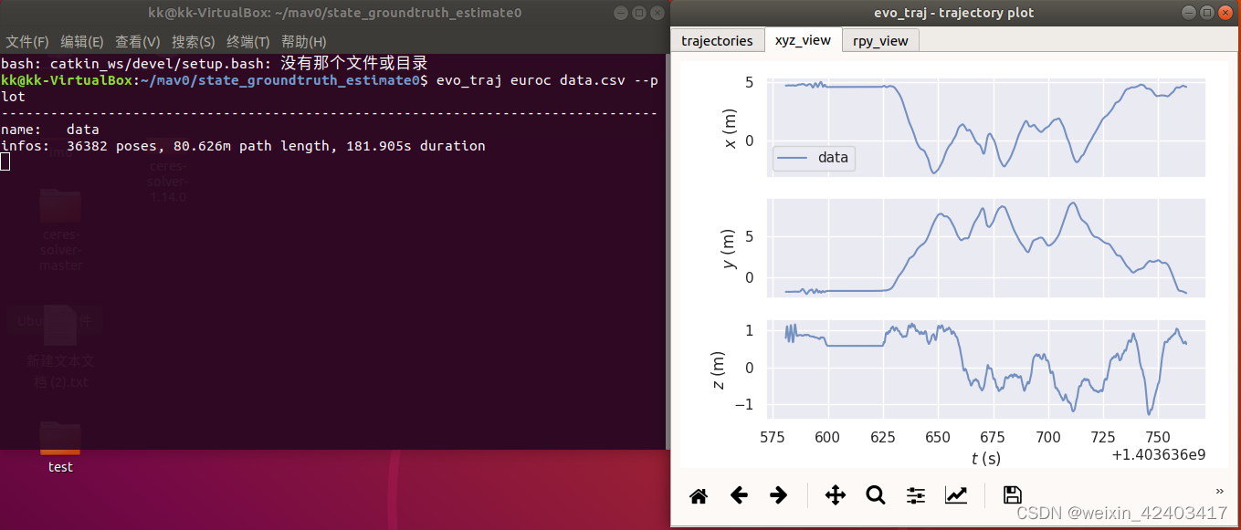Viewport: 1241px width, 530px height.
Task: Open the 搜索(S) terminal menu
Action: pyautogui.click(x=194, y=42)
